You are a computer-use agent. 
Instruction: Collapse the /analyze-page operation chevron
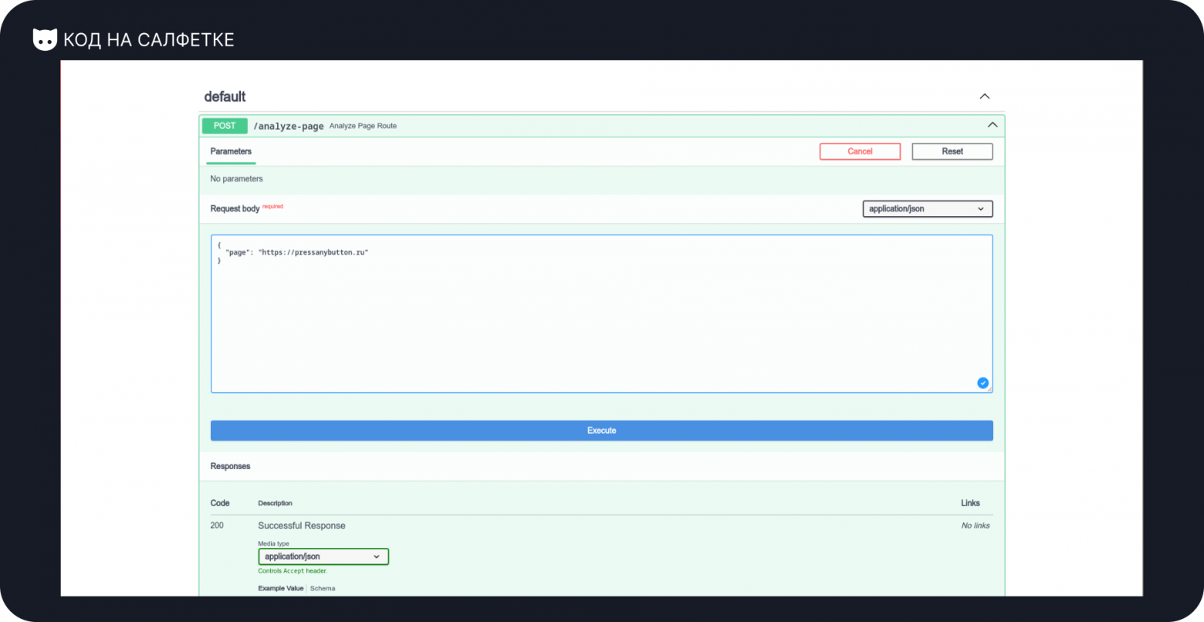[992, 125]
